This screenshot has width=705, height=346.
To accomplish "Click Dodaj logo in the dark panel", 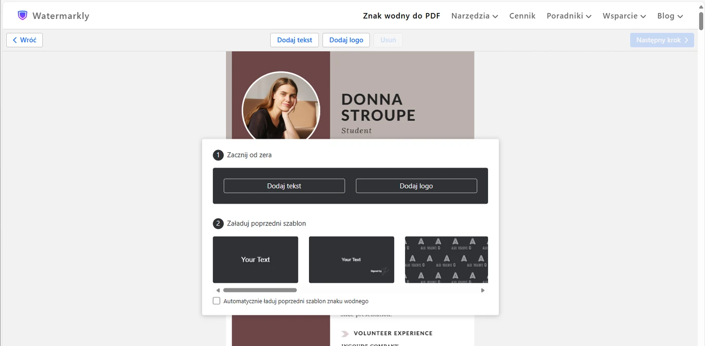I will (416, 186).
